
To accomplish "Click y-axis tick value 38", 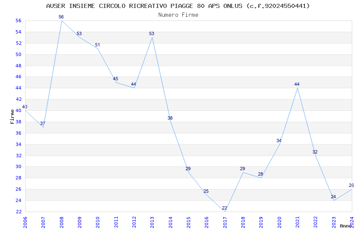I will (18, 122).
